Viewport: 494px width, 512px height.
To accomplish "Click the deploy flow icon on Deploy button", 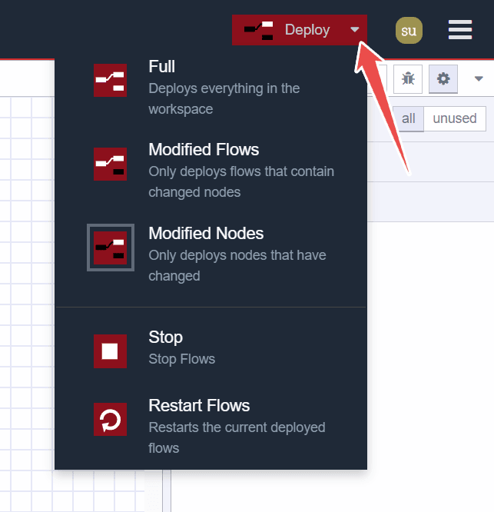I will pos(259,30).
